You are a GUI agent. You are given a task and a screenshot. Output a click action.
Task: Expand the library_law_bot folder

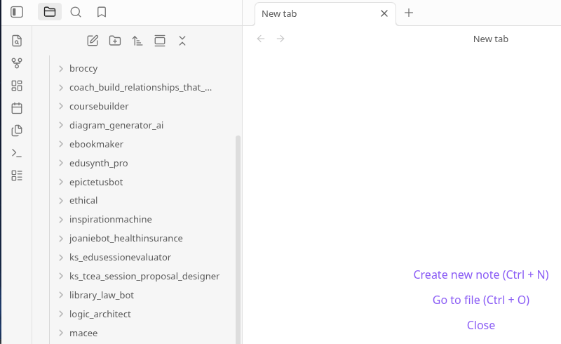click(x=61, y=296)
